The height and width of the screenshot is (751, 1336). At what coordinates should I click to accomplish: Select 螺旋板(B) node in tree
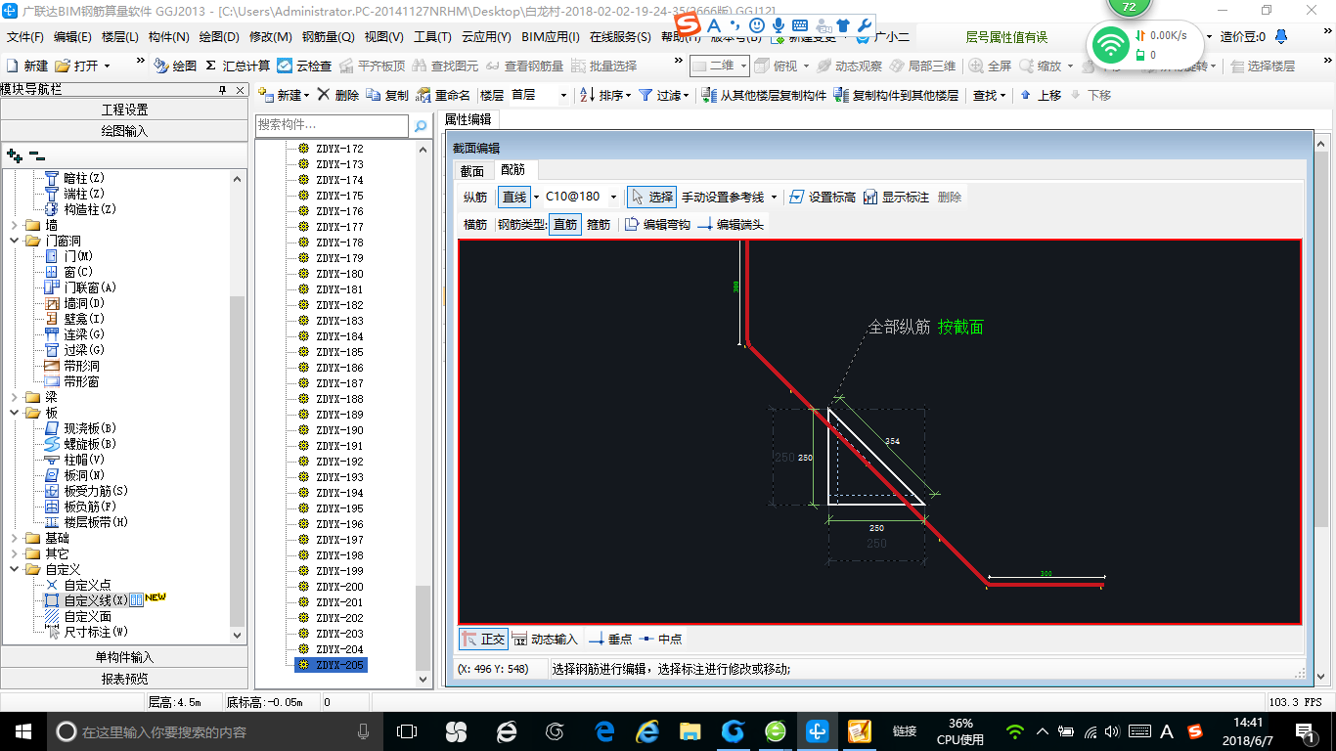pyautogui.click(x=90, y=444)
